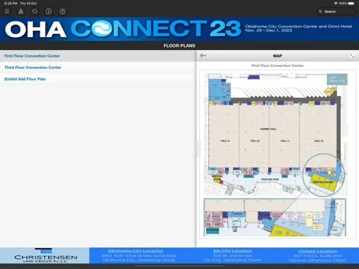Tap Hall C on the map

[285, 141]
